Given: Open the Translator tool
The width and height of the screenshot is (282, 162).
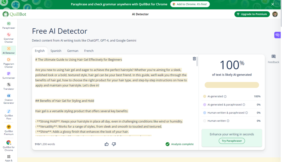Looking at the screenshot, I should 9,87.
